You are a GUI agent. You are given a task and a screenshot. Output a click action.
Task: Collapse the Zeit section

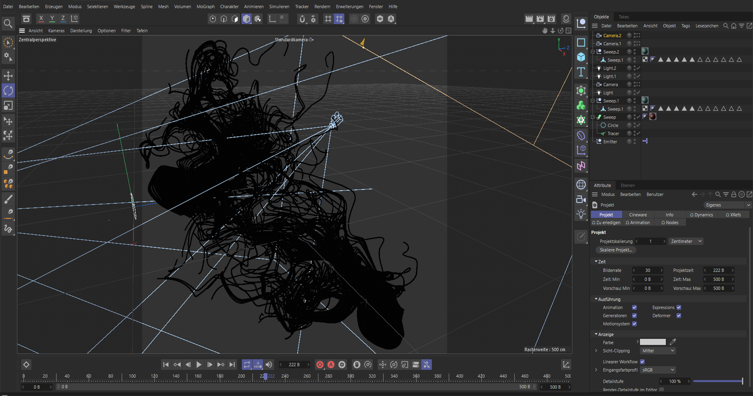[596, 261]
